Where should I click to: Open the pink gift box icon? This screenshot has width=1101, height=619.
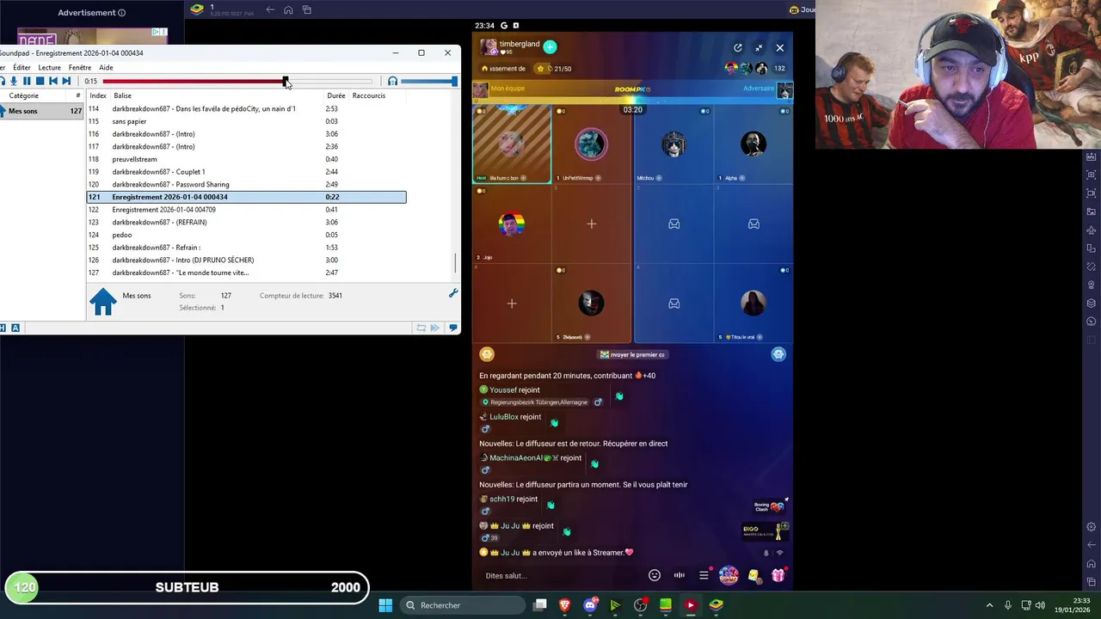click(778, 575)
